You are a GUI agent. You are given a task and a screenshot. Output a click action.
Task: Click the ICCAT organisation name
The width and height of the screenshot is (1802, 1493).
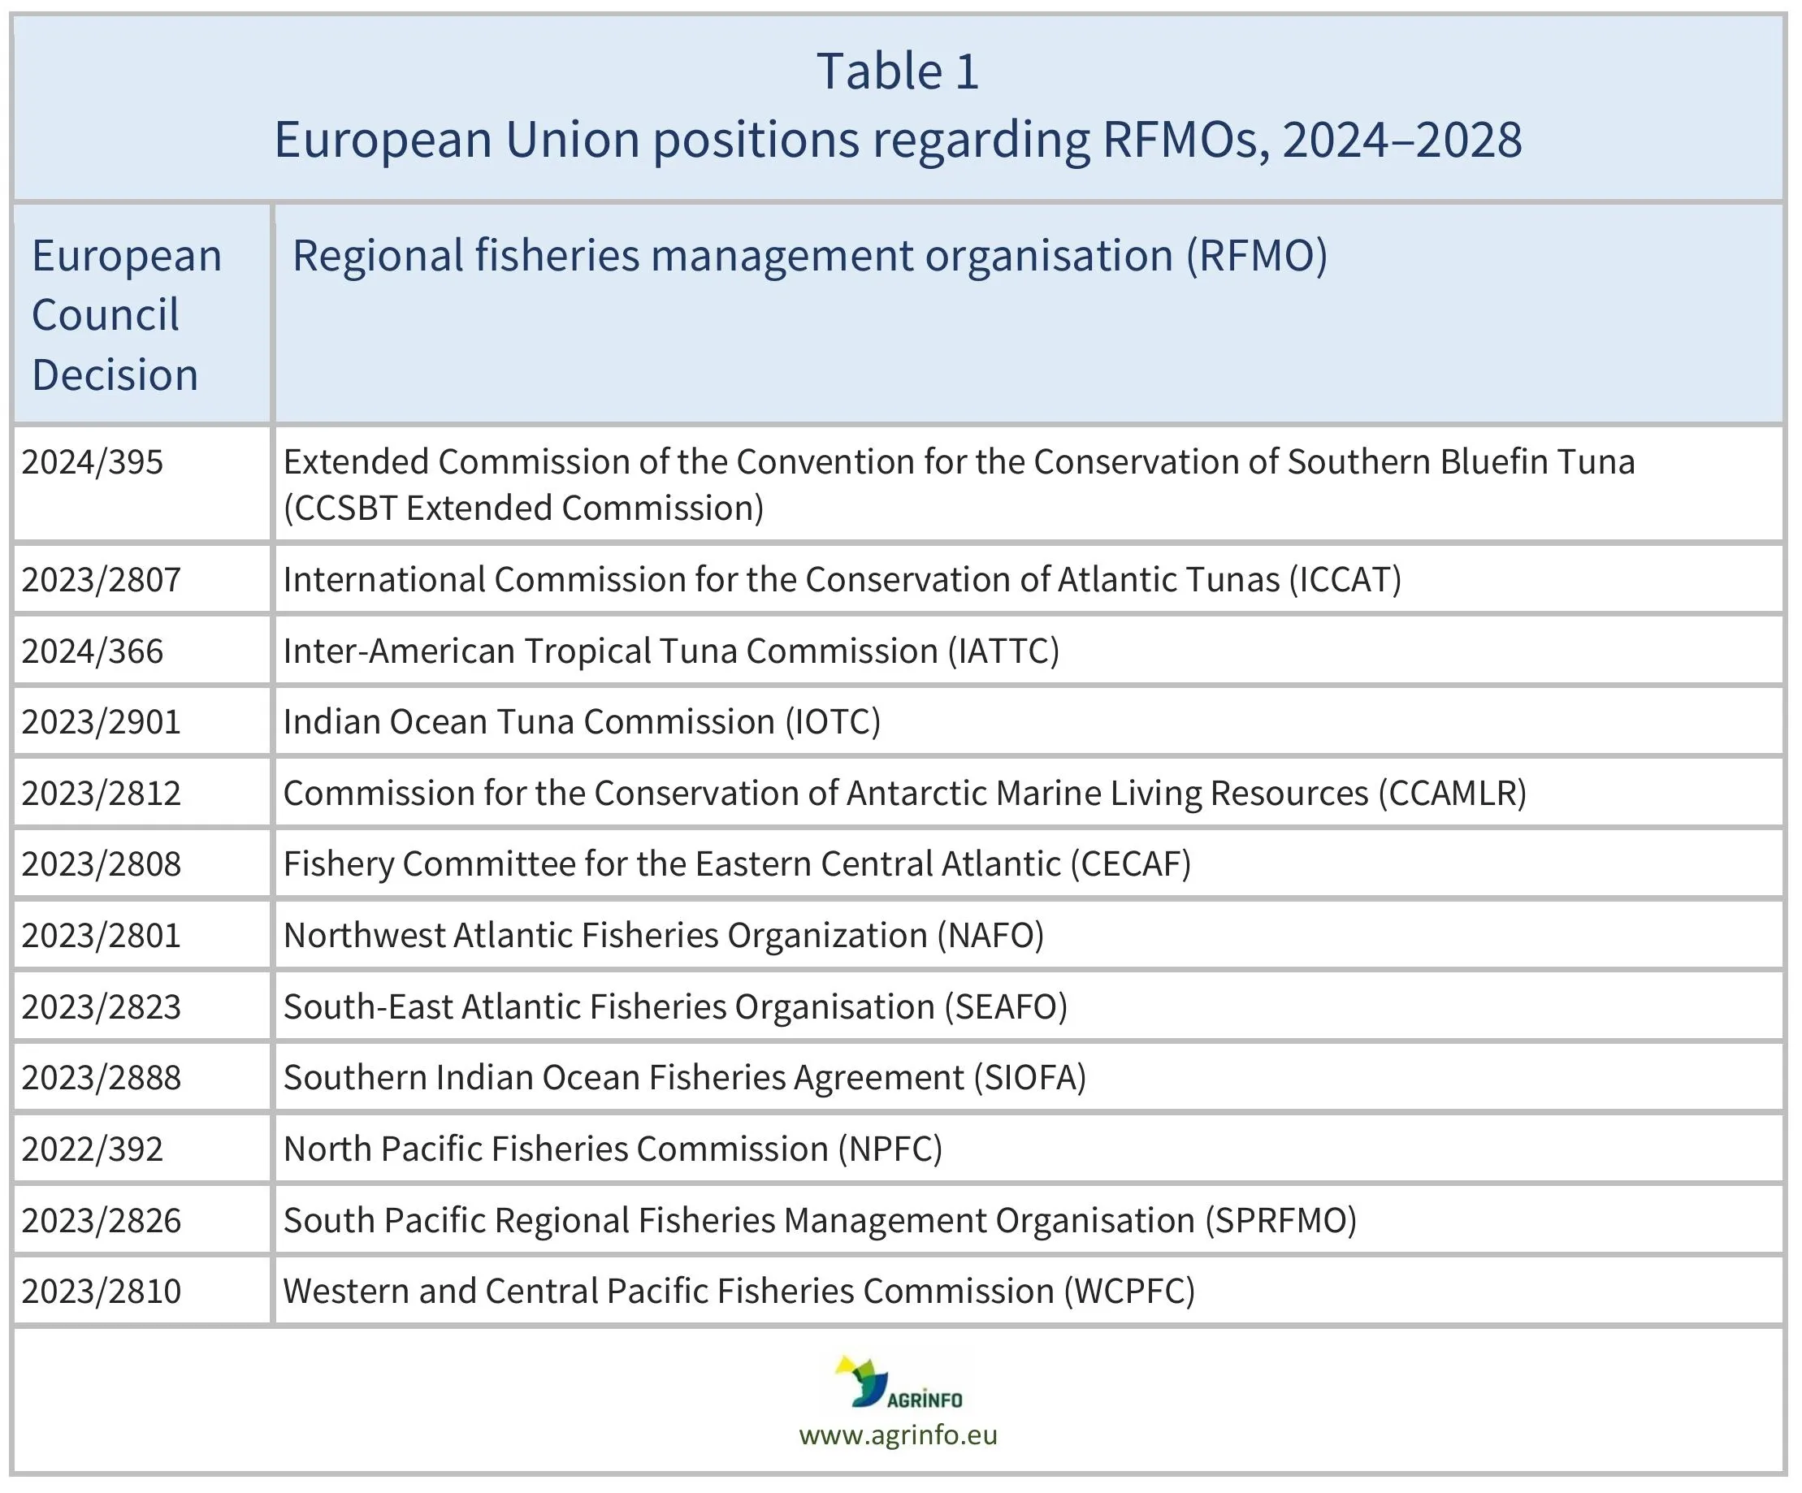[843, 579]
